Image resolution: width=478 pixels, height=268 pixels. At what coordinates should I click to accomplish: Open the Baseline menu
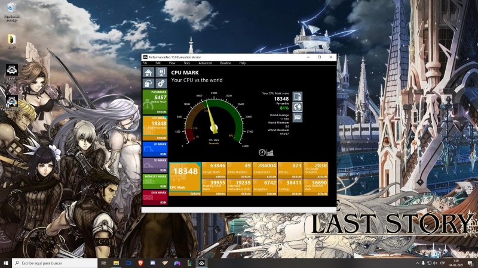pyautogui.click(x=226, y=63)
